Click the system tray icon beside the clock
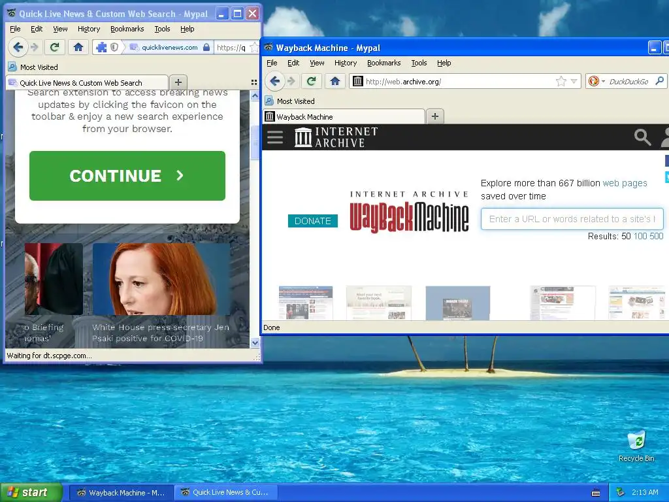669x502 pixels. pos(621,492)
